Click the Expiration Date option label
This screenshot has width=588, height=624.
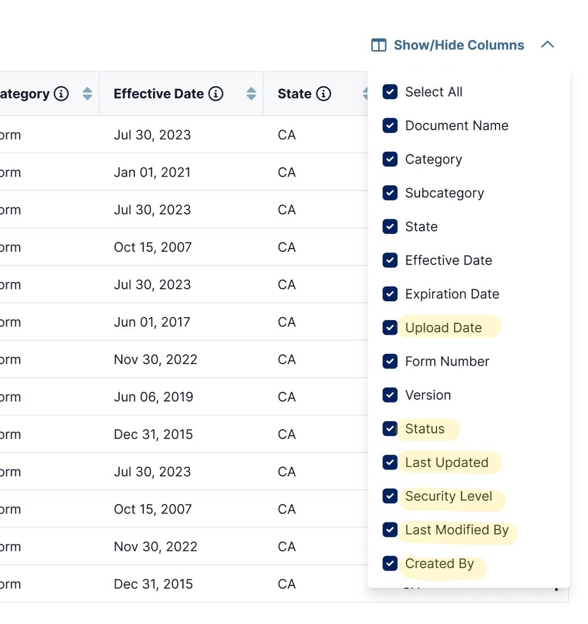(452, 294)
